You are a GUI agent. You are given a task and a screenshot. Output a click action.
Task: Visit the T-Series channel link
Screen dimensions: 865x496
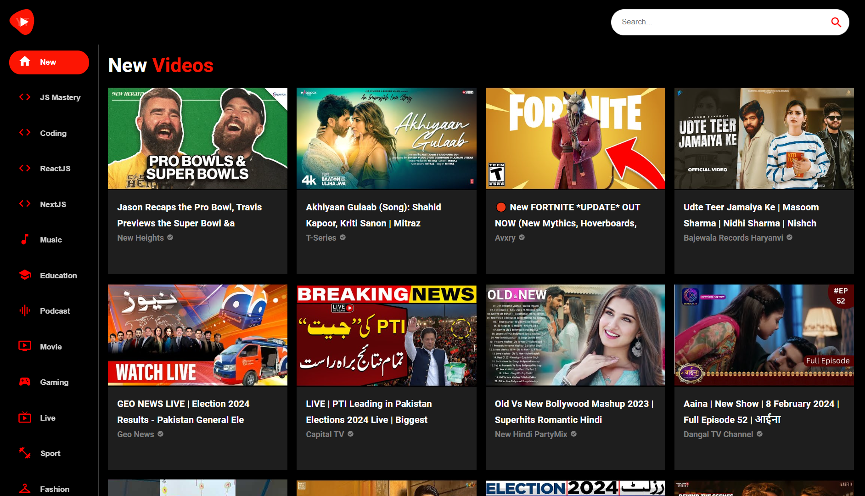321,238
